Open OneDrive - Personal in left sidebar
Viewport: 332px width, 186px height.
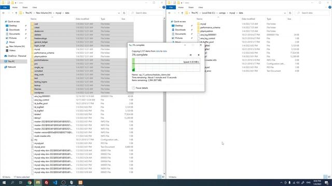click(17, 56)
